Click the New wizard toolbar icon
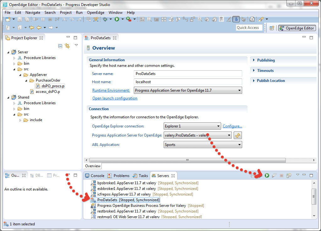 click(x=8, y=19)
